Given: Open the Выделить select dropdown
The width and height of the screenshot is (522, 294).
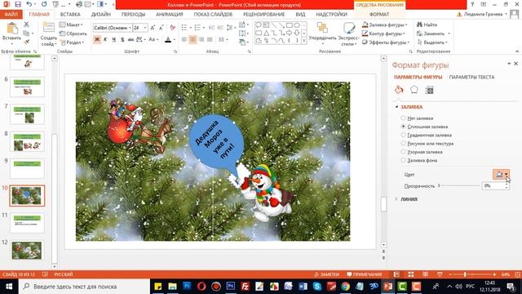Looking at the screenshot, I should (x=432, y=42).
